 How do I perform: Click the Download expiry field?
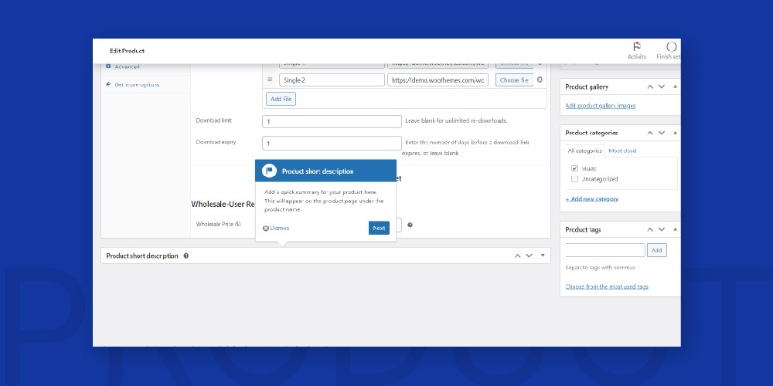(x=332, y=144)
